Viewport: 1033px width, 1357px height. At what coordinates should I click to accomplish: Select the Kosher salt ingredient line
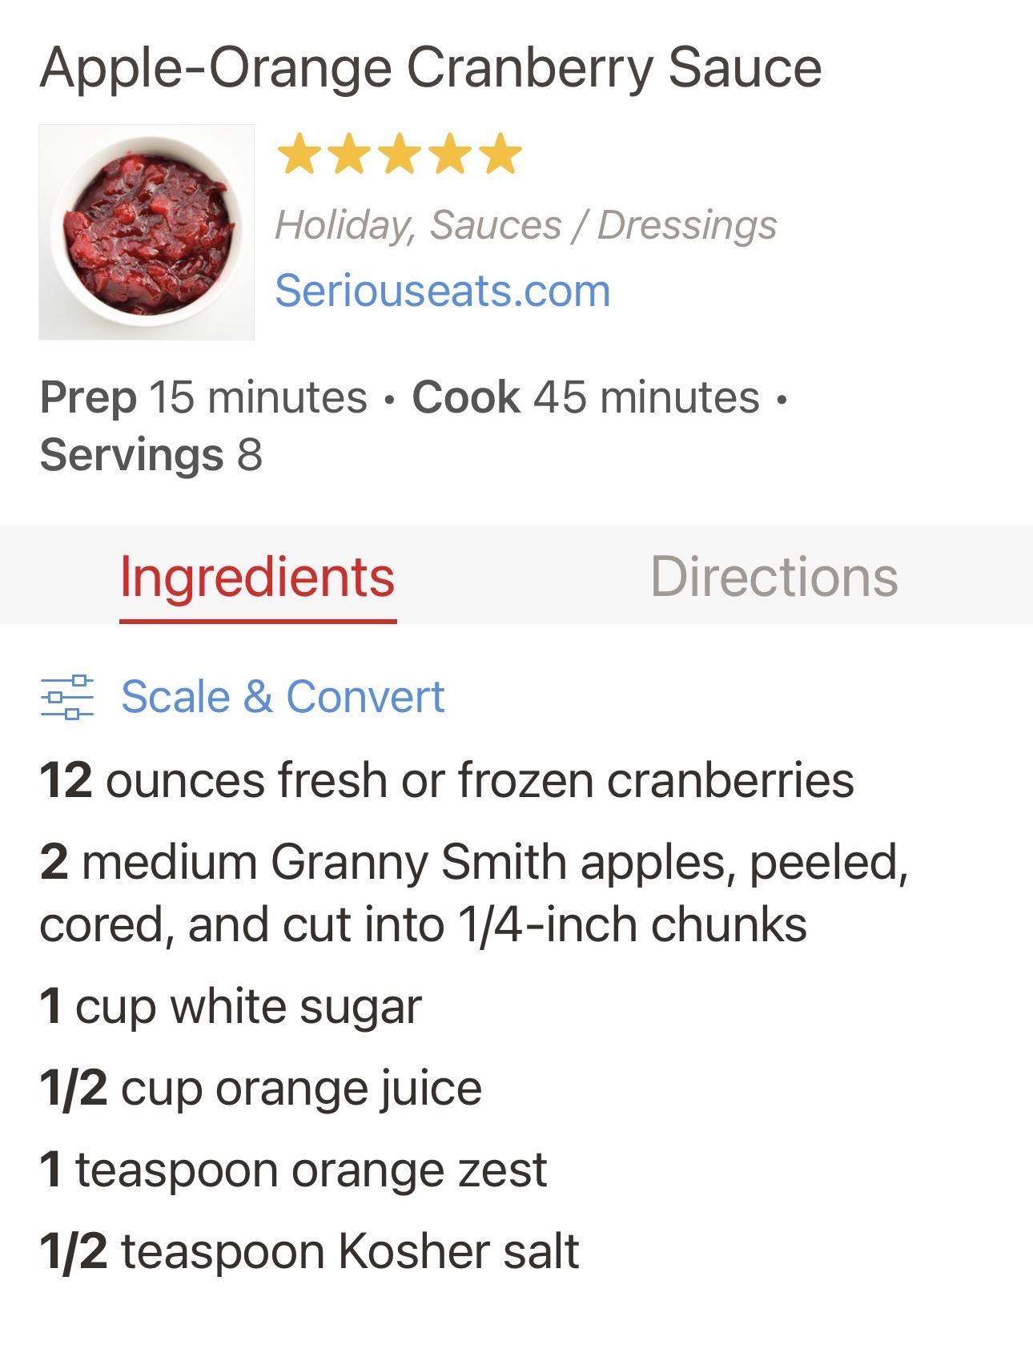(309, 1252)
